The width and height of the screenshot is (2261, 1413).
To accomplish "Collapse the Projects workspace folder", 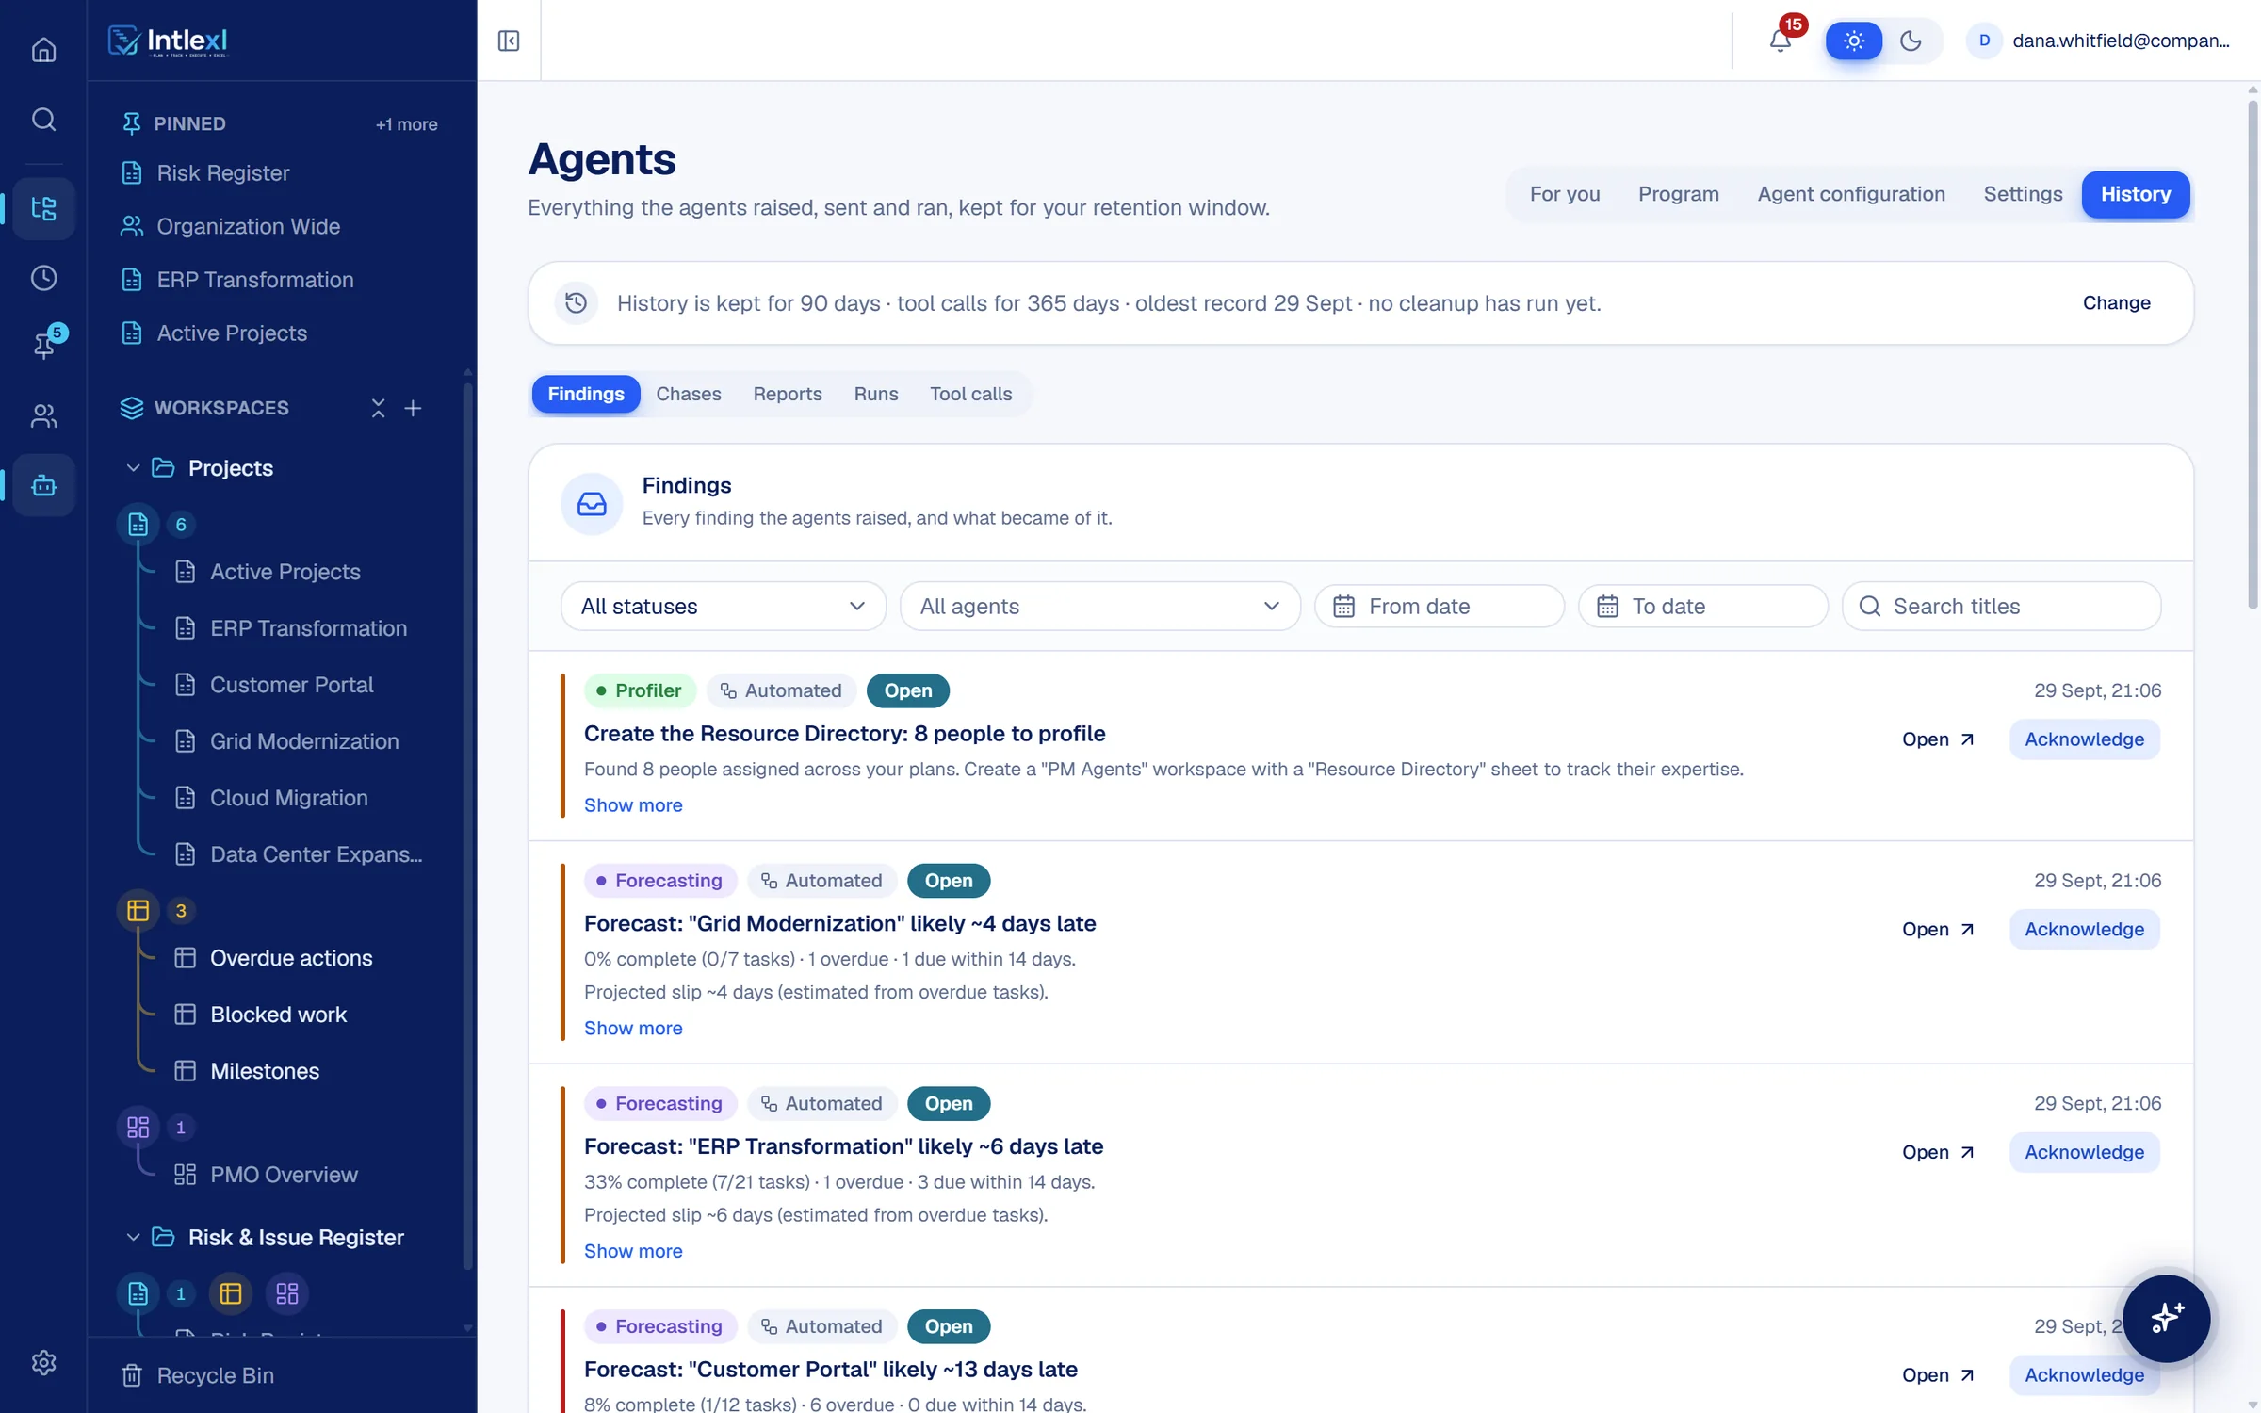I will (x=133, y=468).
